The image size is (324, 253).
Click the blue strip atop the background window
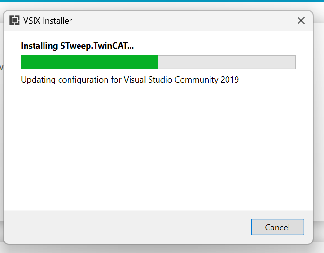pos(162,1)
